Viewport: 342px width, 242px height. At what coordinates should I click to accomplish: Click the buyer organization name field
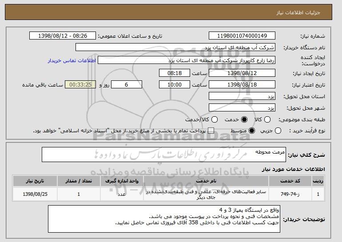(x=175, y=48)
